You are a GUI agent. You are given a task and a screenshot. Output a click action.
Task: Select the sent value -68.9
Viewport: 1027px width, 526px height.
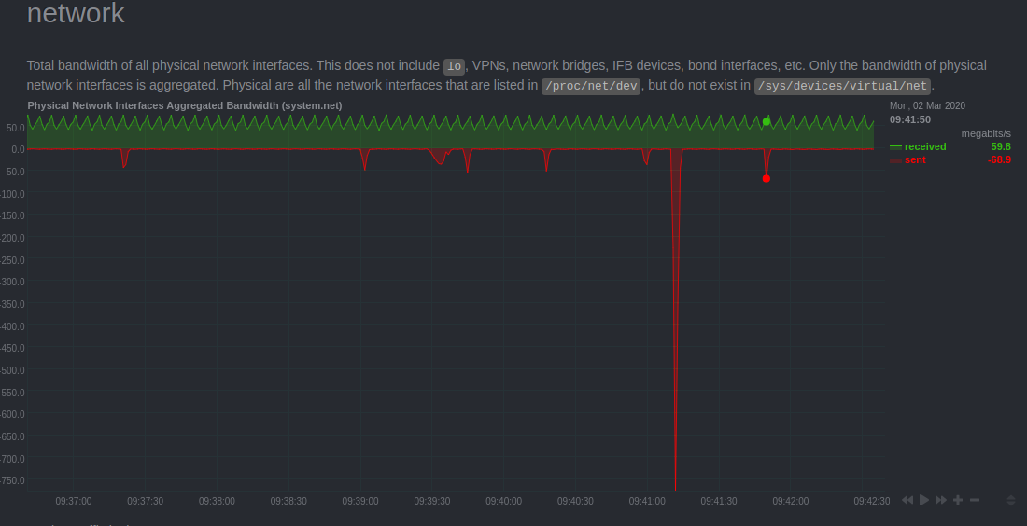point(1000,159)
